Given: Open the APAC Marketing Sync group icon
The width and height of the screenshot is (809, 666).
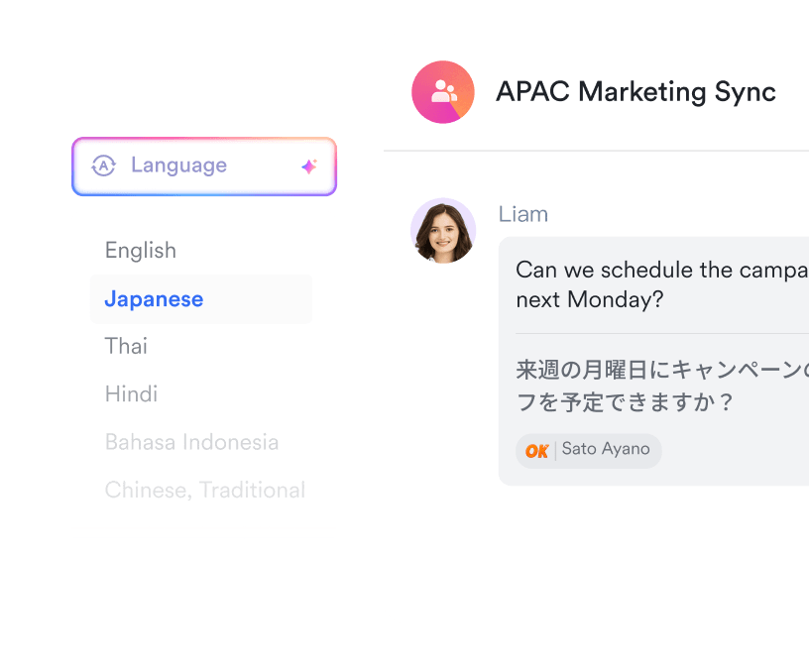Looking at the screenshot, I should click(x=443, y=92).
